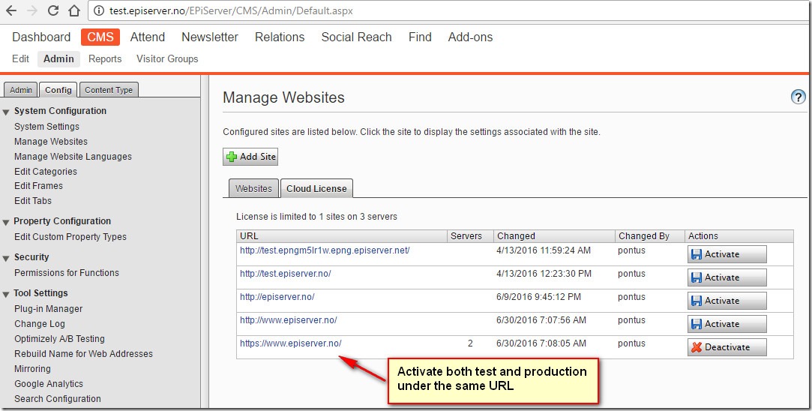Collapse the Tool Settings section
The width and height of the screenshot is (812, 411).
tap(6, 294)
